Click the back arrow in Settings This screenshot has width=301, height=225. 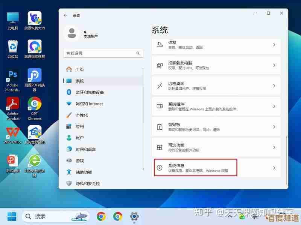tap(65, 15)
